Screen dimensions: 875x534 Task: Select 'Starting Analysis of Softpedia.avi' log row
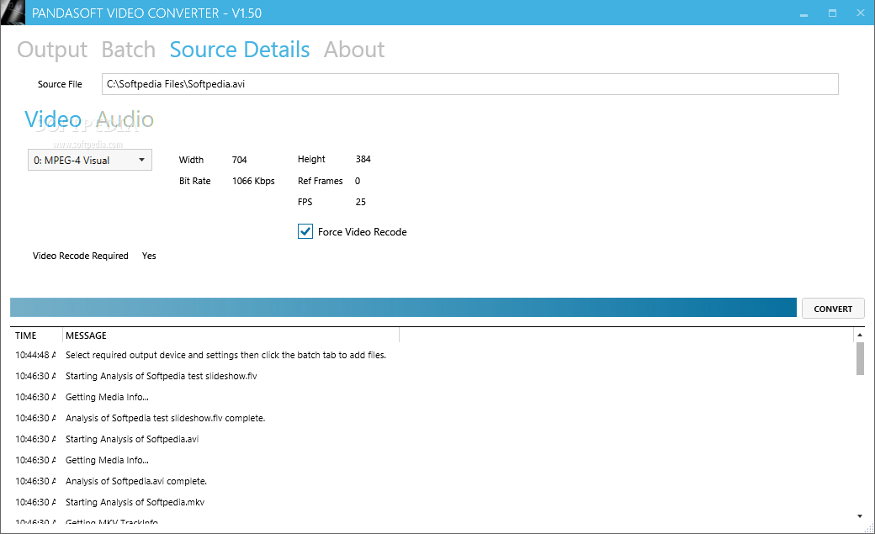[x=432, y=439]
